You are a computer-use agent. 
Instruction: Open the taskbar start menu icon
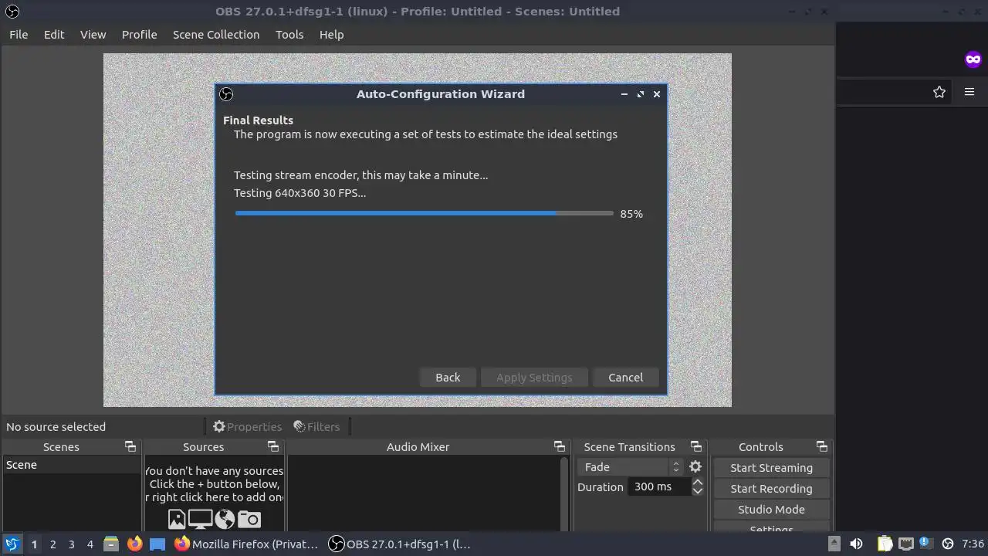point(12,544)
